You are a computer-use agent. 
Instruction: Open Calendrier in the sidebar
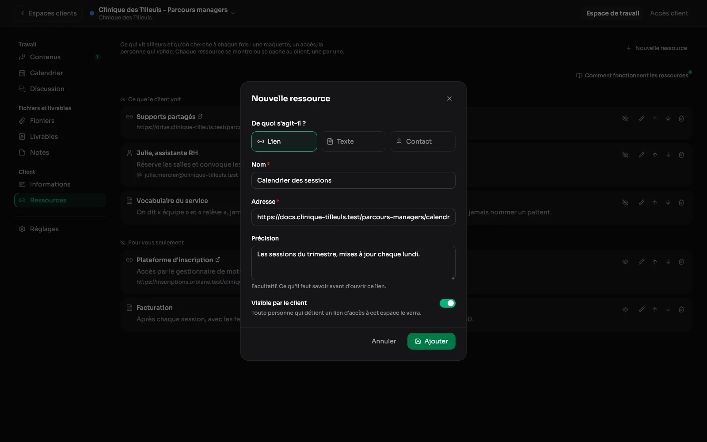point(60,73)
